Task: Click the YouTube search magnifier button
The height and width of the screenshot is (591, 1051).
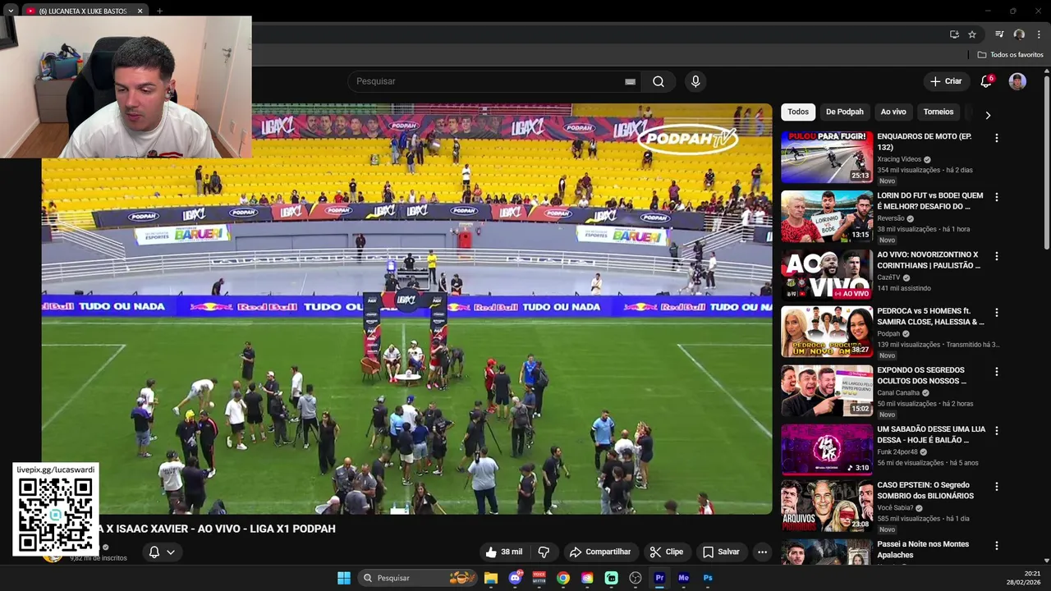Action: click(659, 81)
